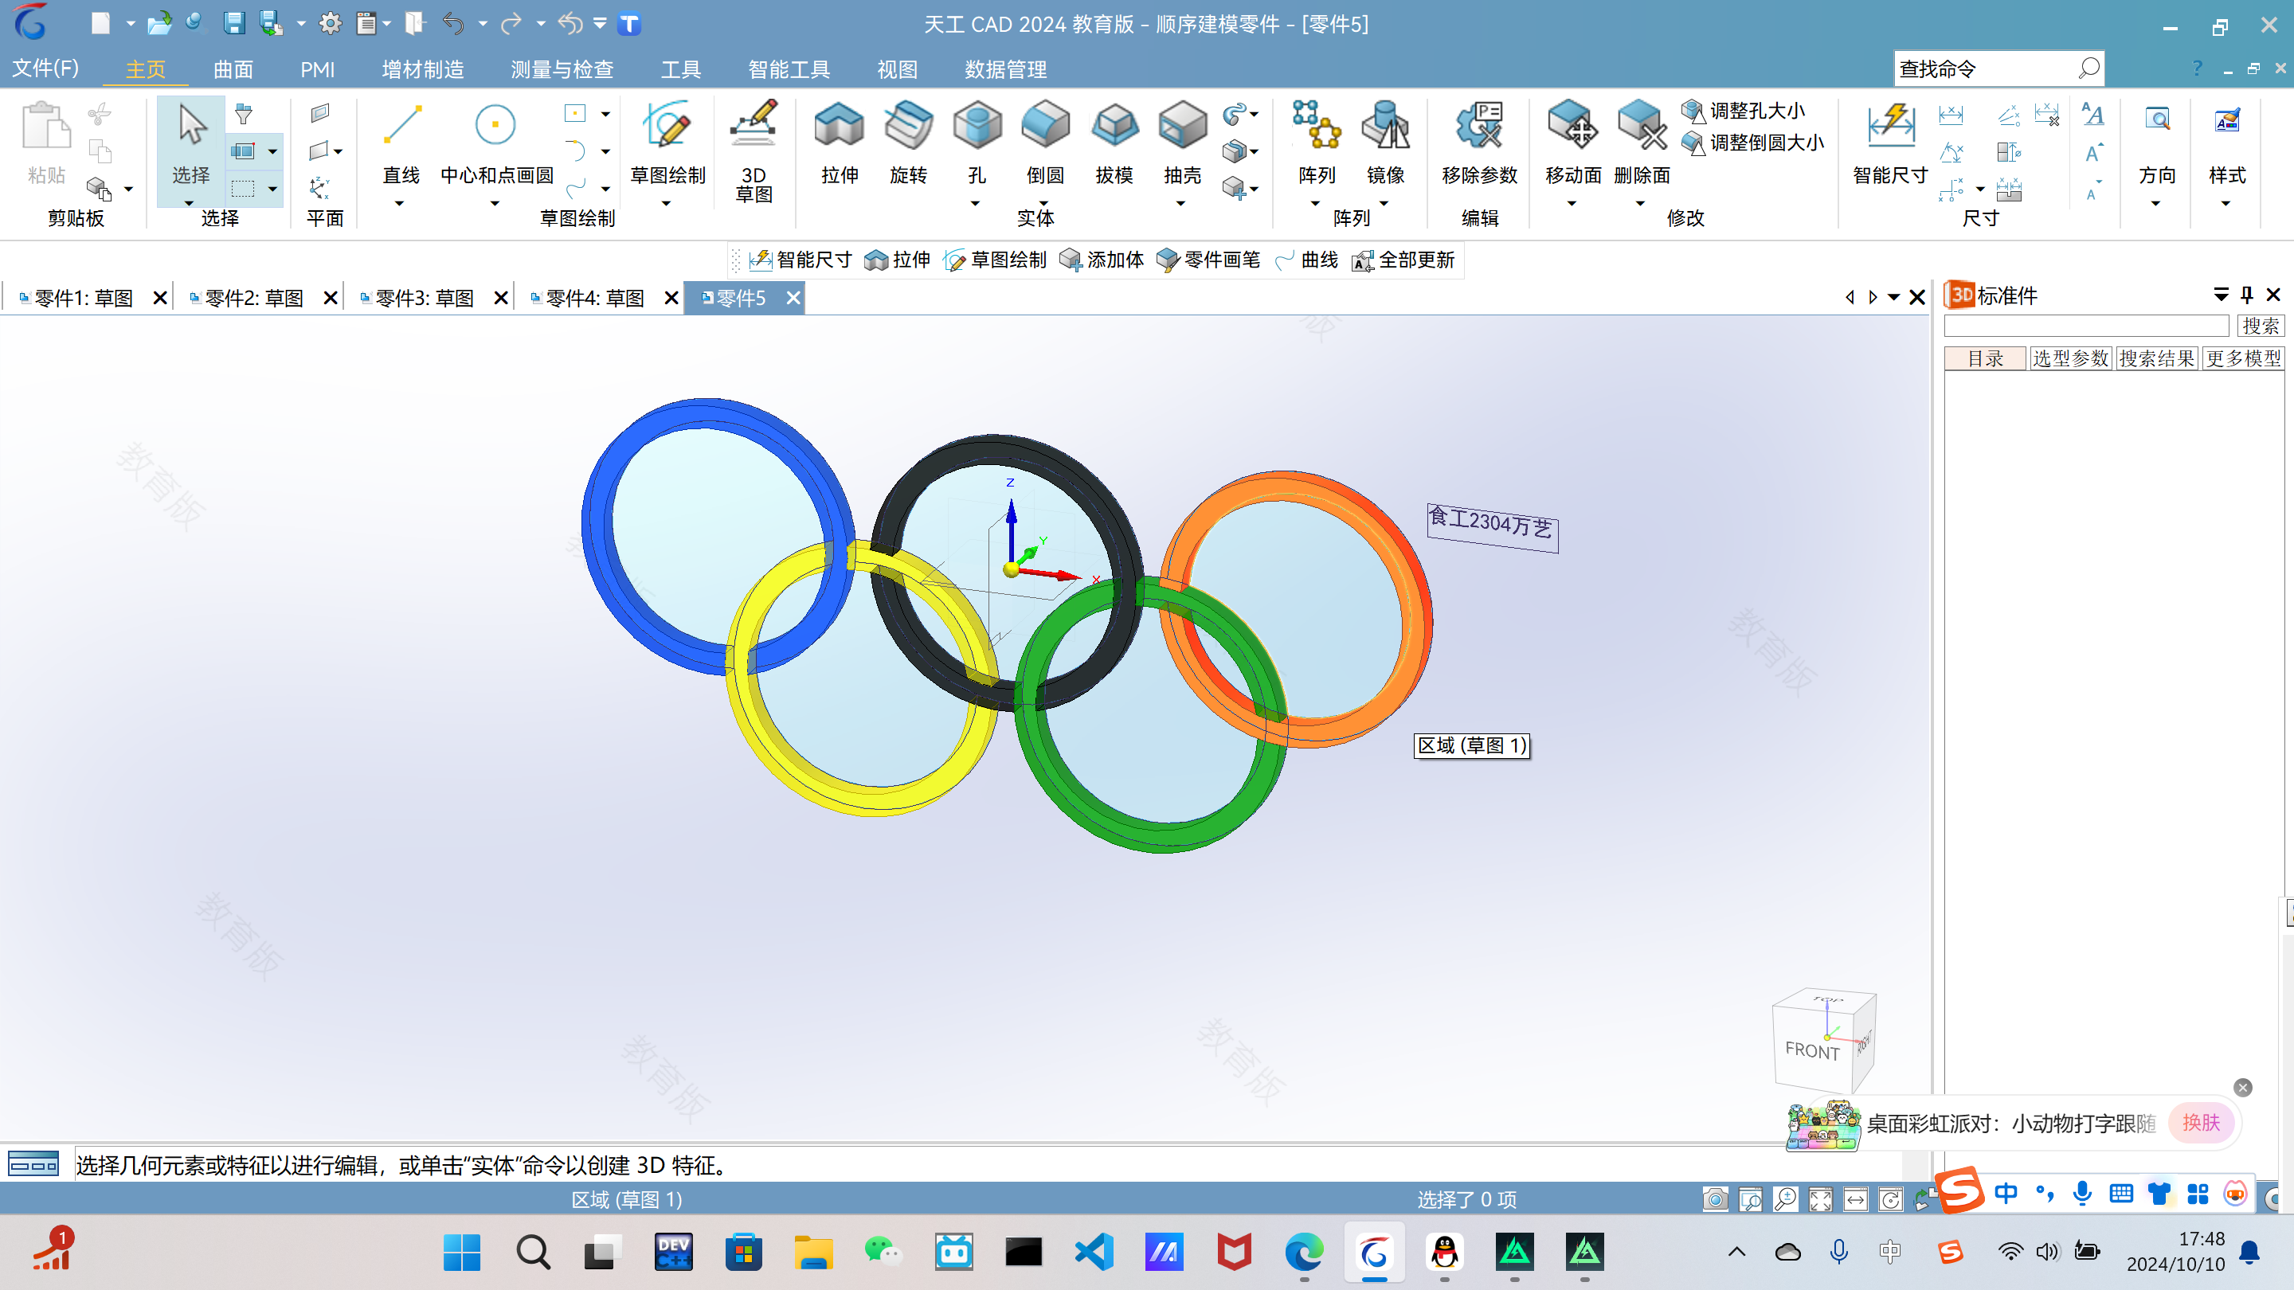Click the 方向 orientation icon
Viewport: 2294px width, 1290px height.
point(2157,120)
